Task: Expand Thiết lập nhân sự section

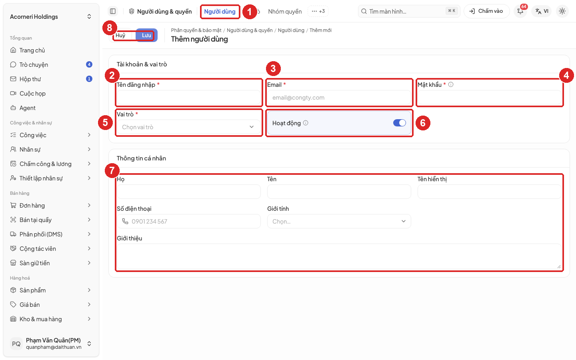Action: point(51,178)
